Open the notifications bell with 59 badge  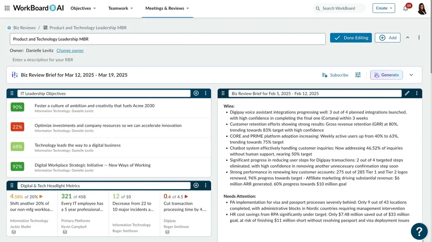click(x=406, y=8)
